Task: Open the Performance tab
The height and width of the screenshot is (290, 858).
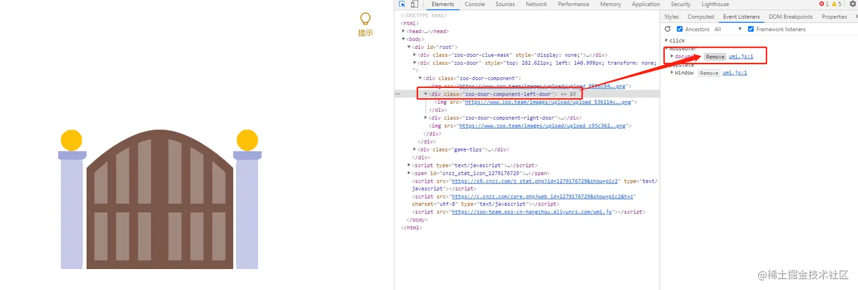Action: [x=573, y=4]
